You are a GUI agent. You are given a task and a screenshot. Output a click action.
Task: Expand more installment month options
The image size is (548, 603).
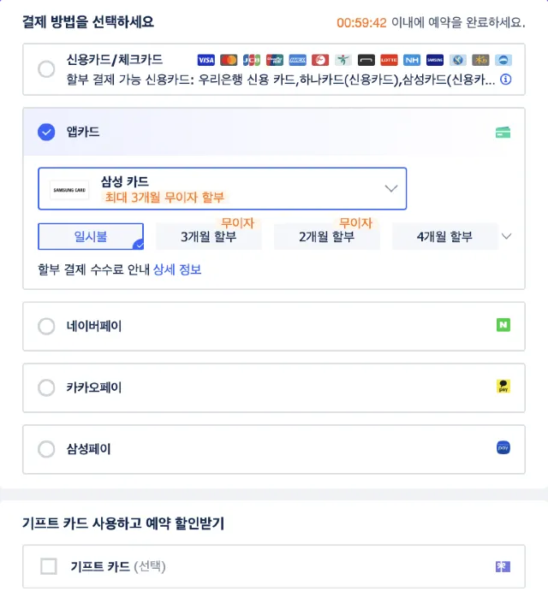pyautogui.click(x=506, y=237)
